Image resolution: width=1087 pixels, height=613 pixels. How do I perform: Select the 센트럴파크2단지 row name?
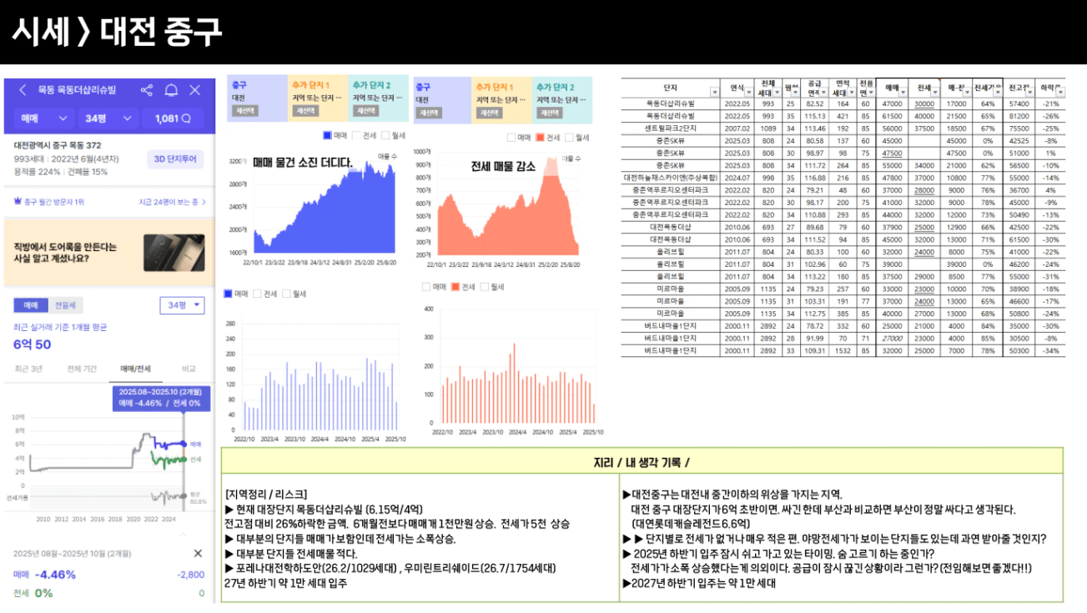[670, 128]
